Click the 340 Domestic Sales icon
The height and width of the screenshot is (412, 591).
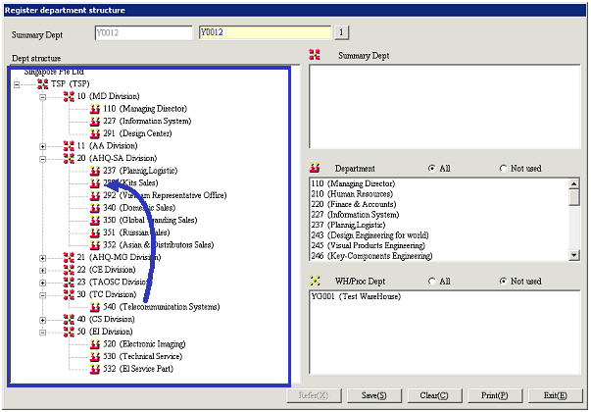point(95,208)
